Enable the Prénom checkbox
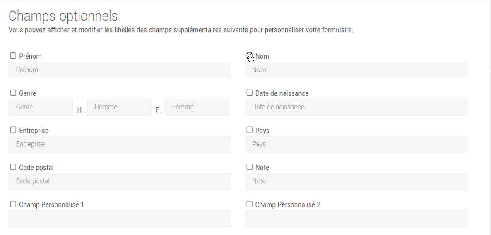Screen dimensions: 491x235 [13, 56]
